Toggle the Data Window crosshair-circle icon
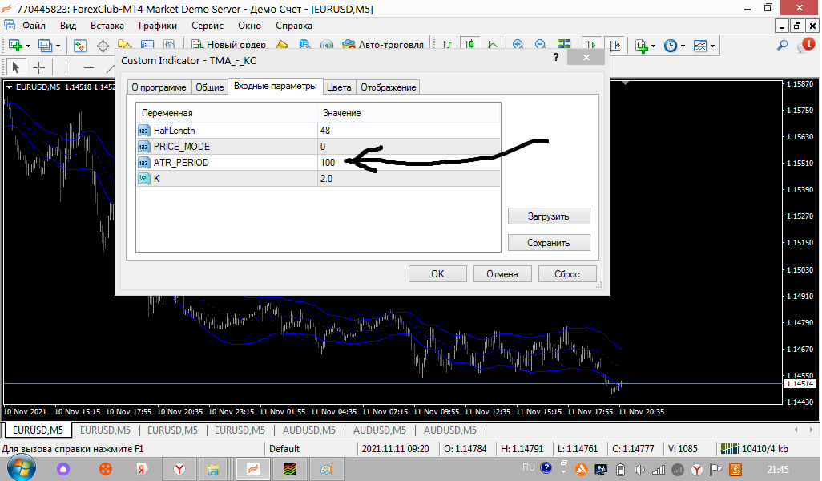The height and width of the screenshot is (481, 822). (103, 46)
